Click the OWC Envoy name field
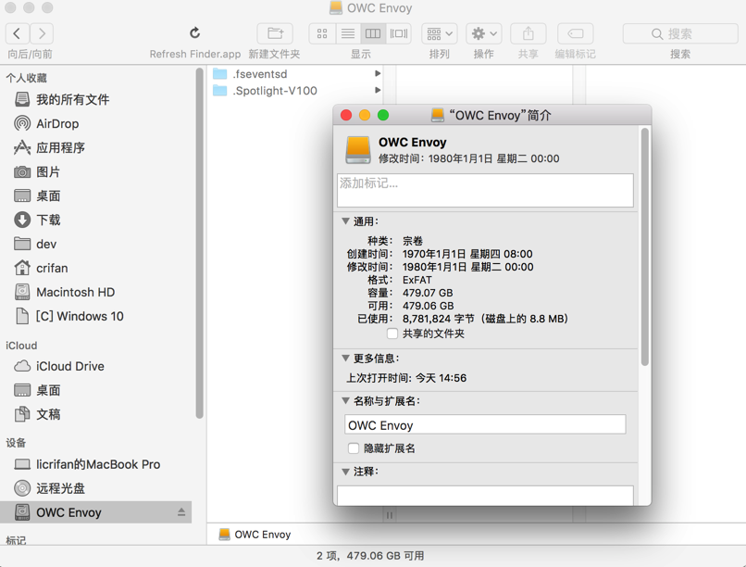 485,424
